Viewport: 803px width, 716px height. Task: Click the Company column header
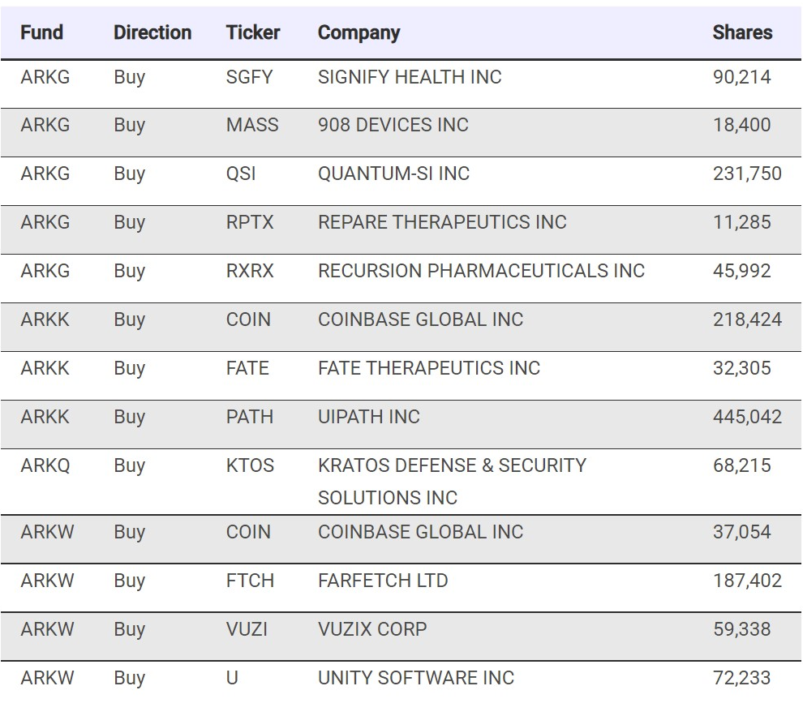[359, 33]
